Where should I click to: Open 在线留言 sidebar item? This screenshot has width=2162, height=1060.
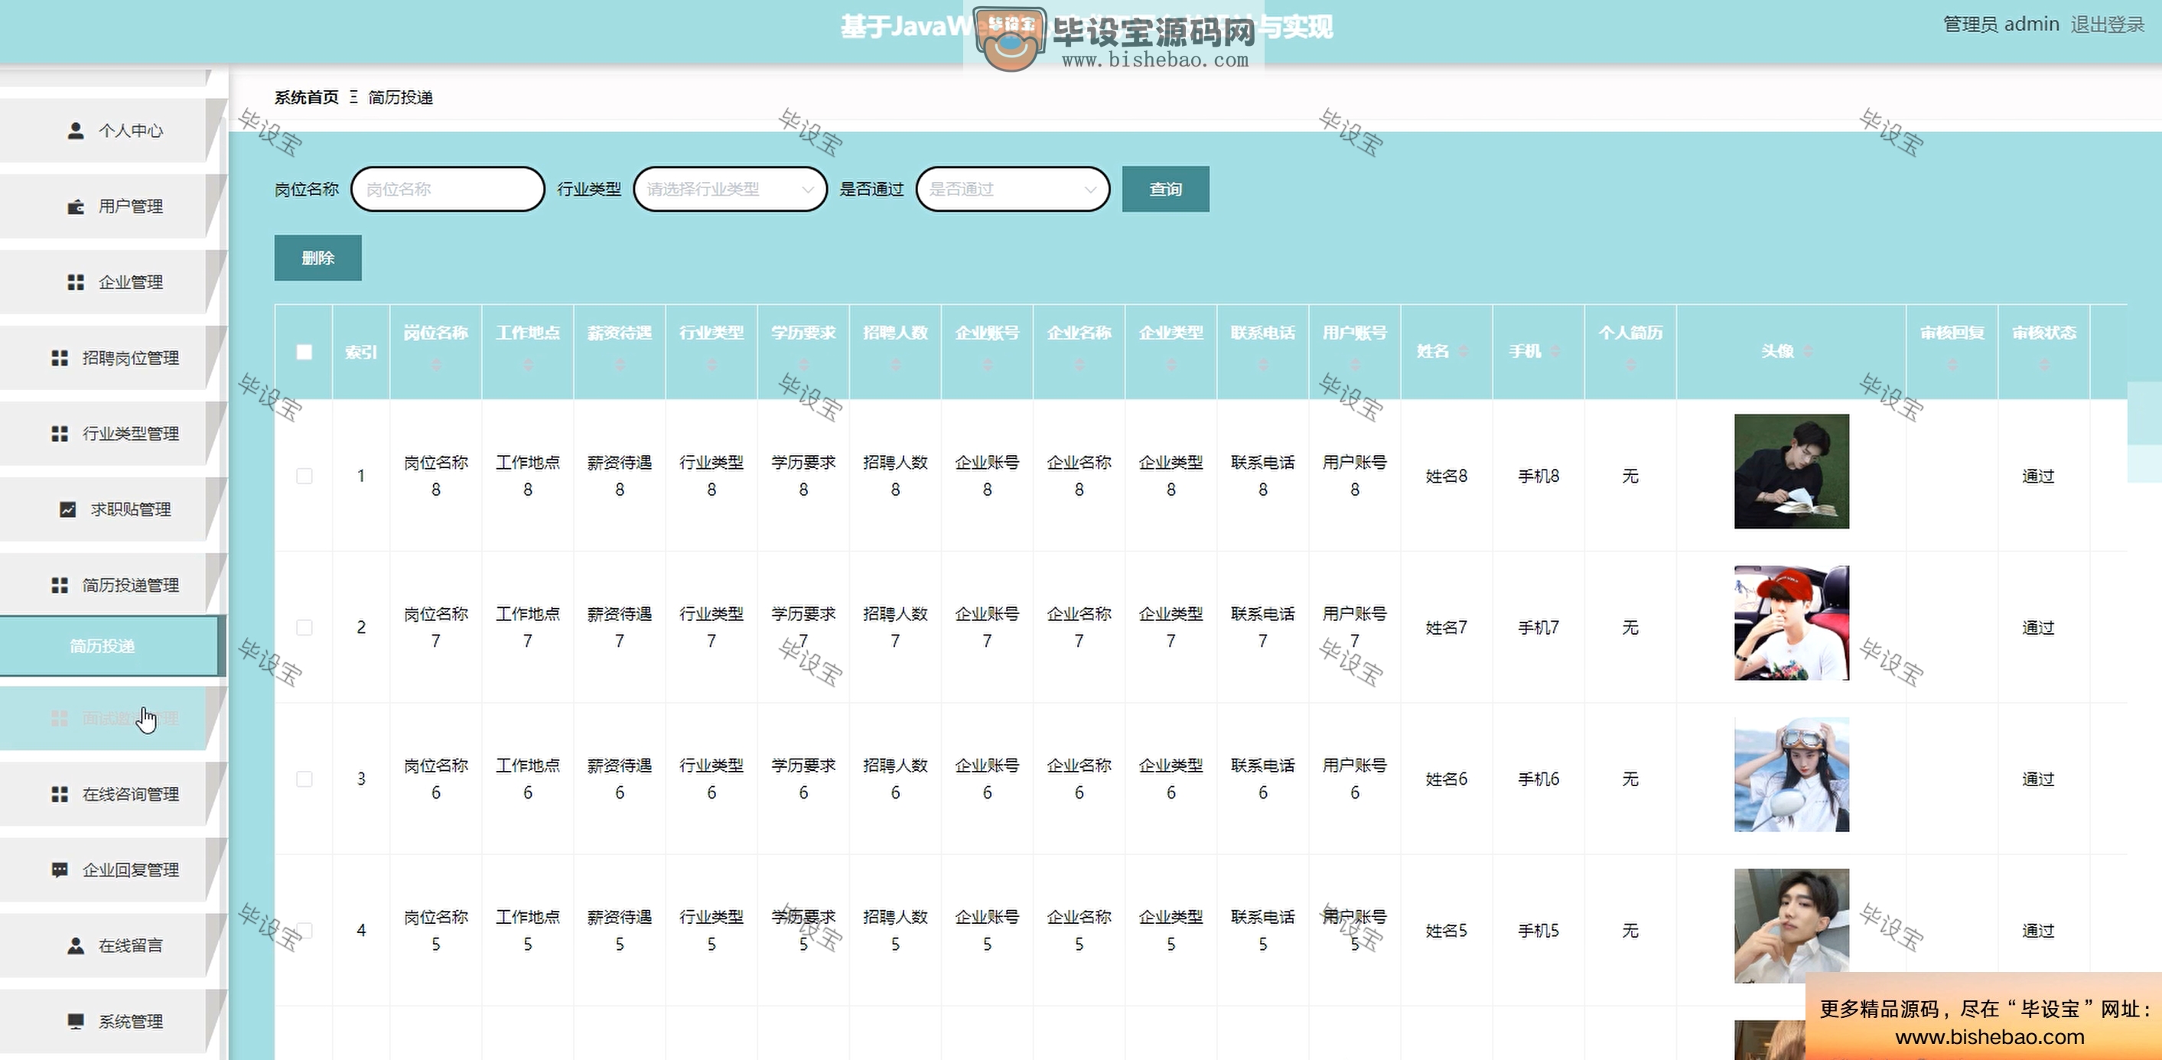click(x=114, y=946)
